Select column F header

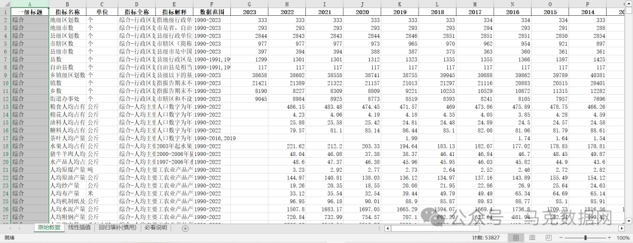point(212,4)
